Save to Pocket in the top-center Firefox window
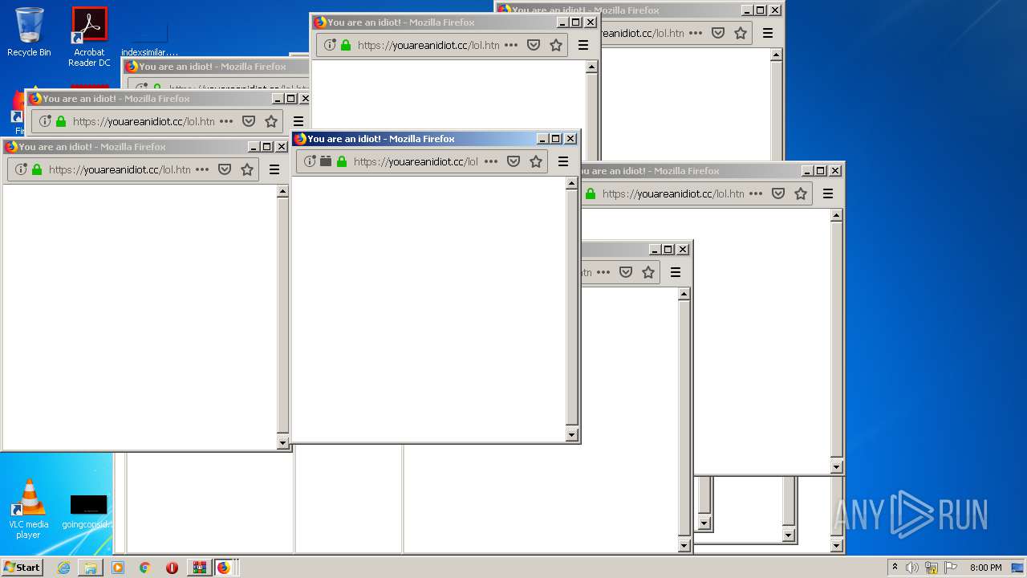This screenshot has height=578, width=1027. (534, 45)
